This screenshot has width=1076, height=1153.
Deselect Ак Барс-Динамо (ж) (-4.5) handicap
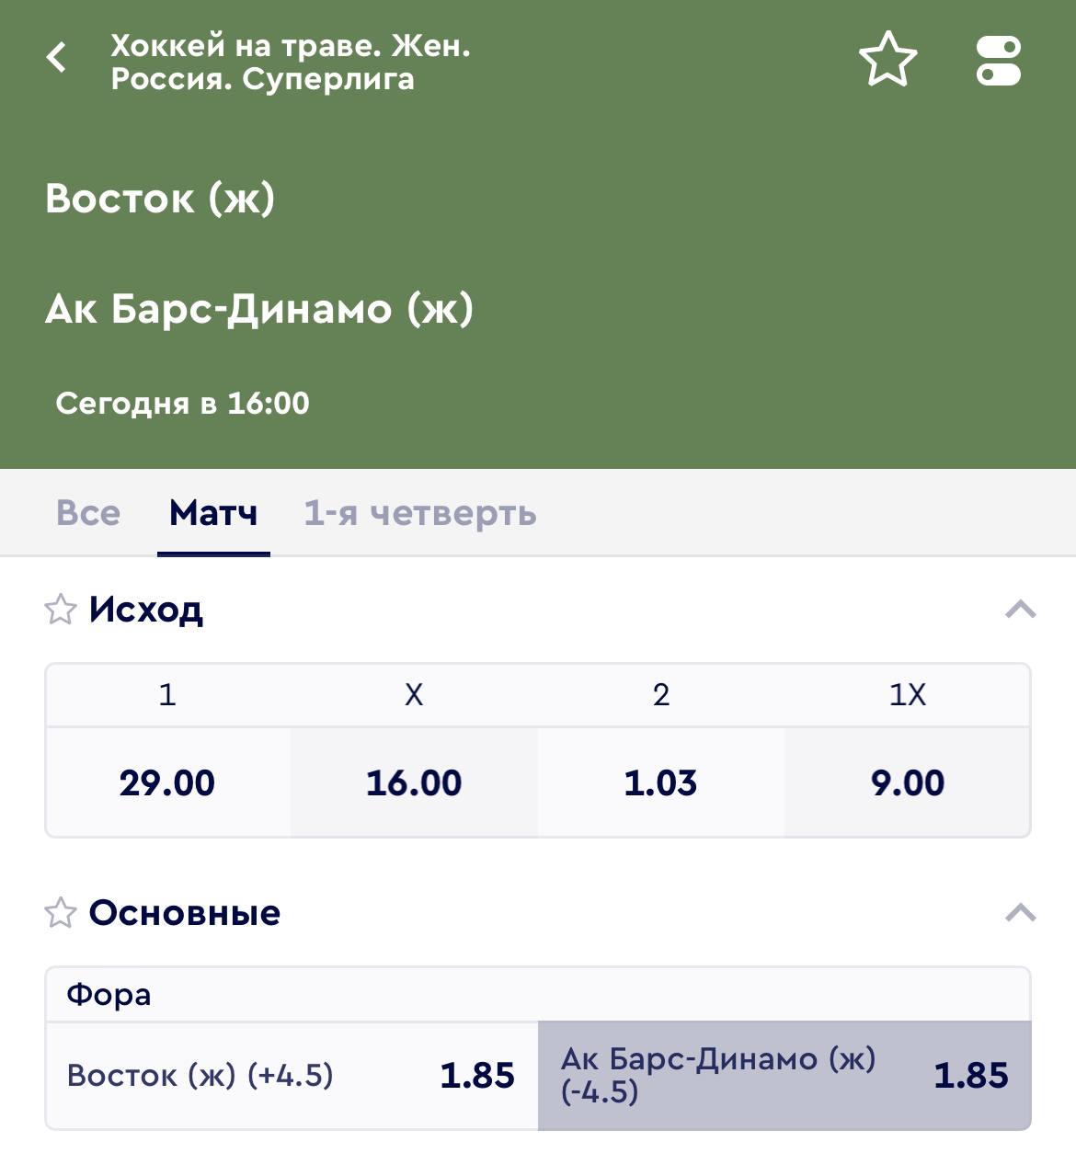[x=784, y=1075]
